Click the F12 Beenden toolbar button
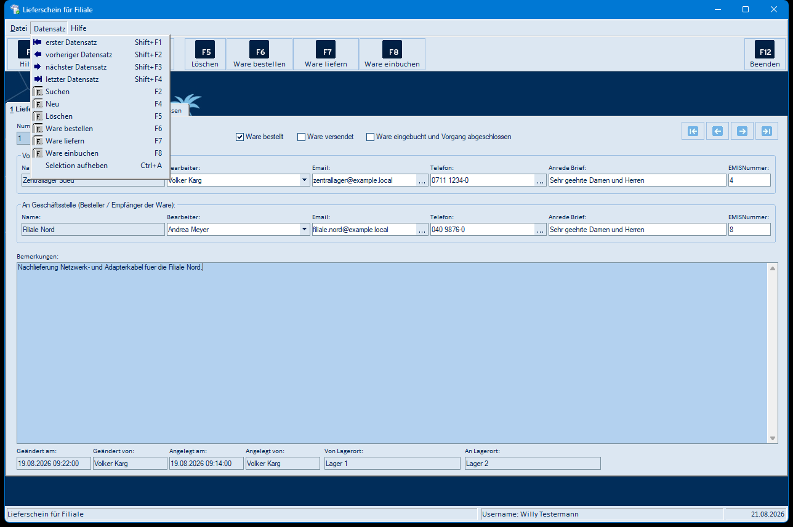Image resolution: width=793 pixels, height=527 pixels. pyautogui.click(x=765, y=54)
